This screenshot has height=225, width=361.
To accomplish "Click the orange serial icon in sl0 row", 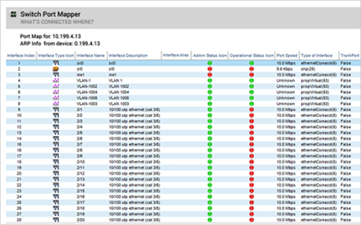I will [56, 68].
